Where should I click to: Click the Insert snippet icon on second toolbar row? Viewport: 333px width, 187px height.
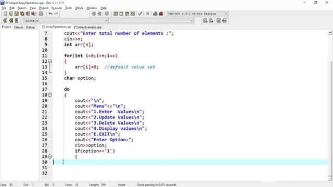tap(5, 21)
